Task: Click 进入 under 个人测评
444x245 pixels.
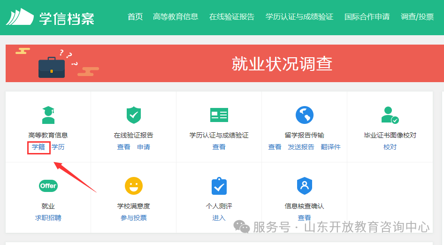Action: point(219,218)
